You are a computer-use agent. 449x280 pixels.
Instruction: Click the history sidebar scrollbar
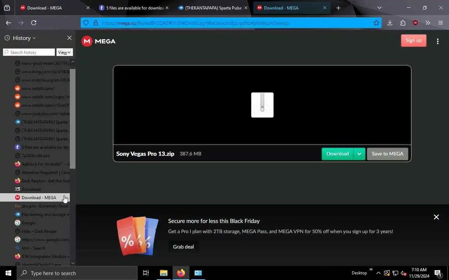tap(73, 119)
